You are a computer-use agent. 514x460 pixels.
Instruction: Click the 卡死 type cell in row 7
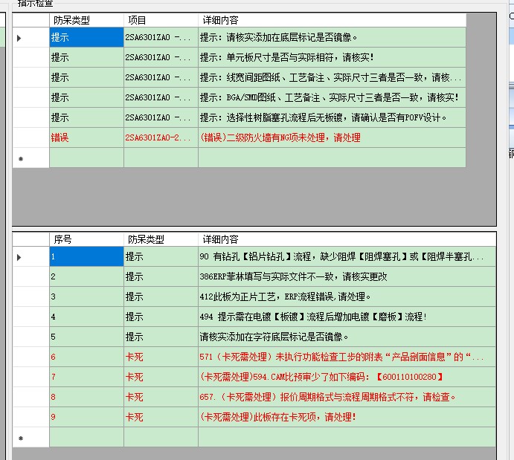coord(161,377)
